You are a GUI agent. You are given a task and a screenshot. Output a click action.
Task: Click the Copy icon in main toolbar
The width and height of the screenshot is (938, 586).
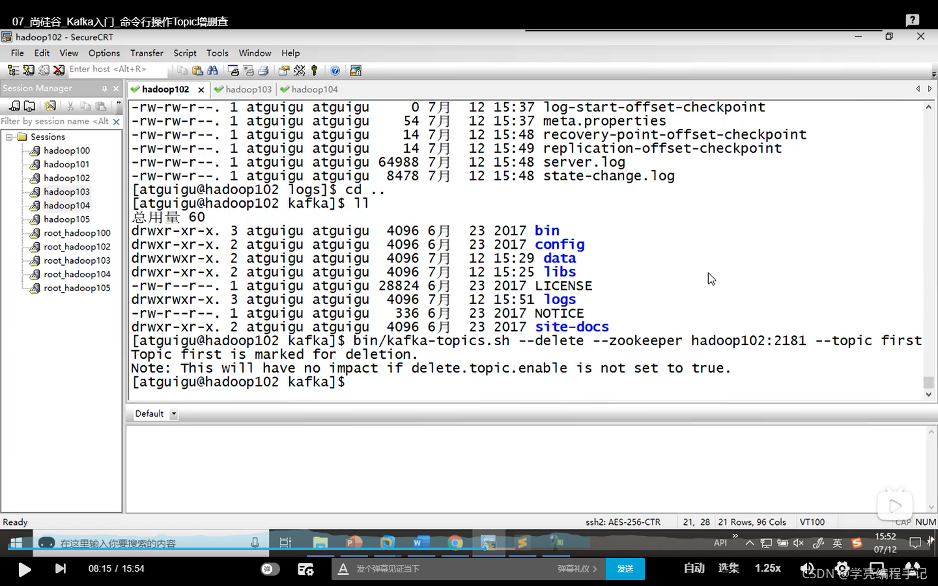coord(182,70)
